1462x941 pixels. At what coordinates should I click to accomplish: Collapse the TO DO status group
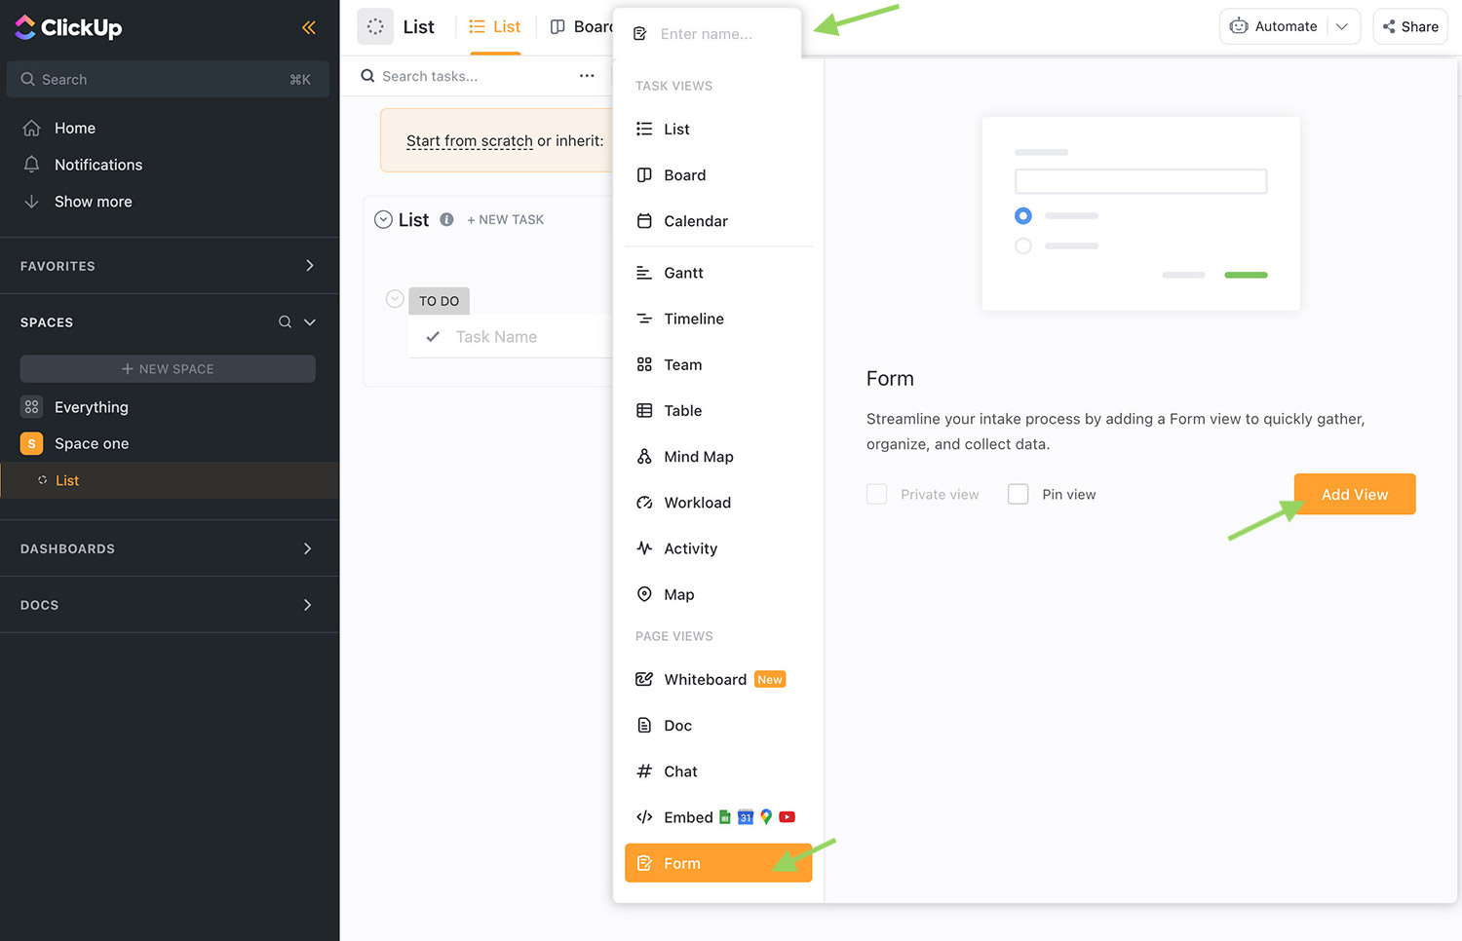tap(395, 299)
